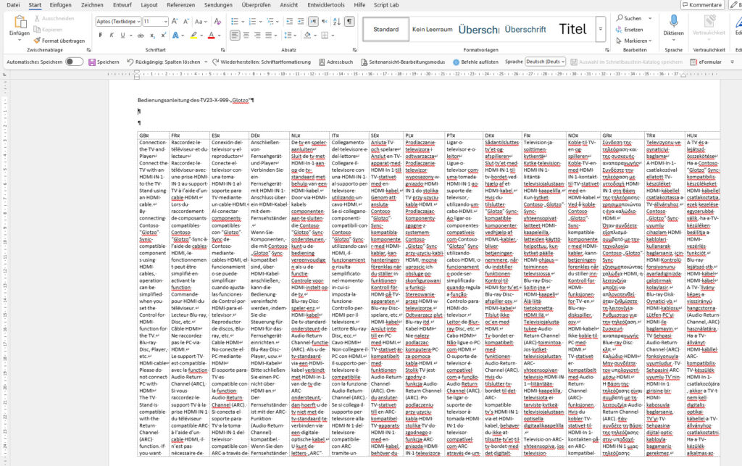Screen dimensions: 742x466
Task: Switch to the Einfügen ribbon tab
Action: coord(61,5)
